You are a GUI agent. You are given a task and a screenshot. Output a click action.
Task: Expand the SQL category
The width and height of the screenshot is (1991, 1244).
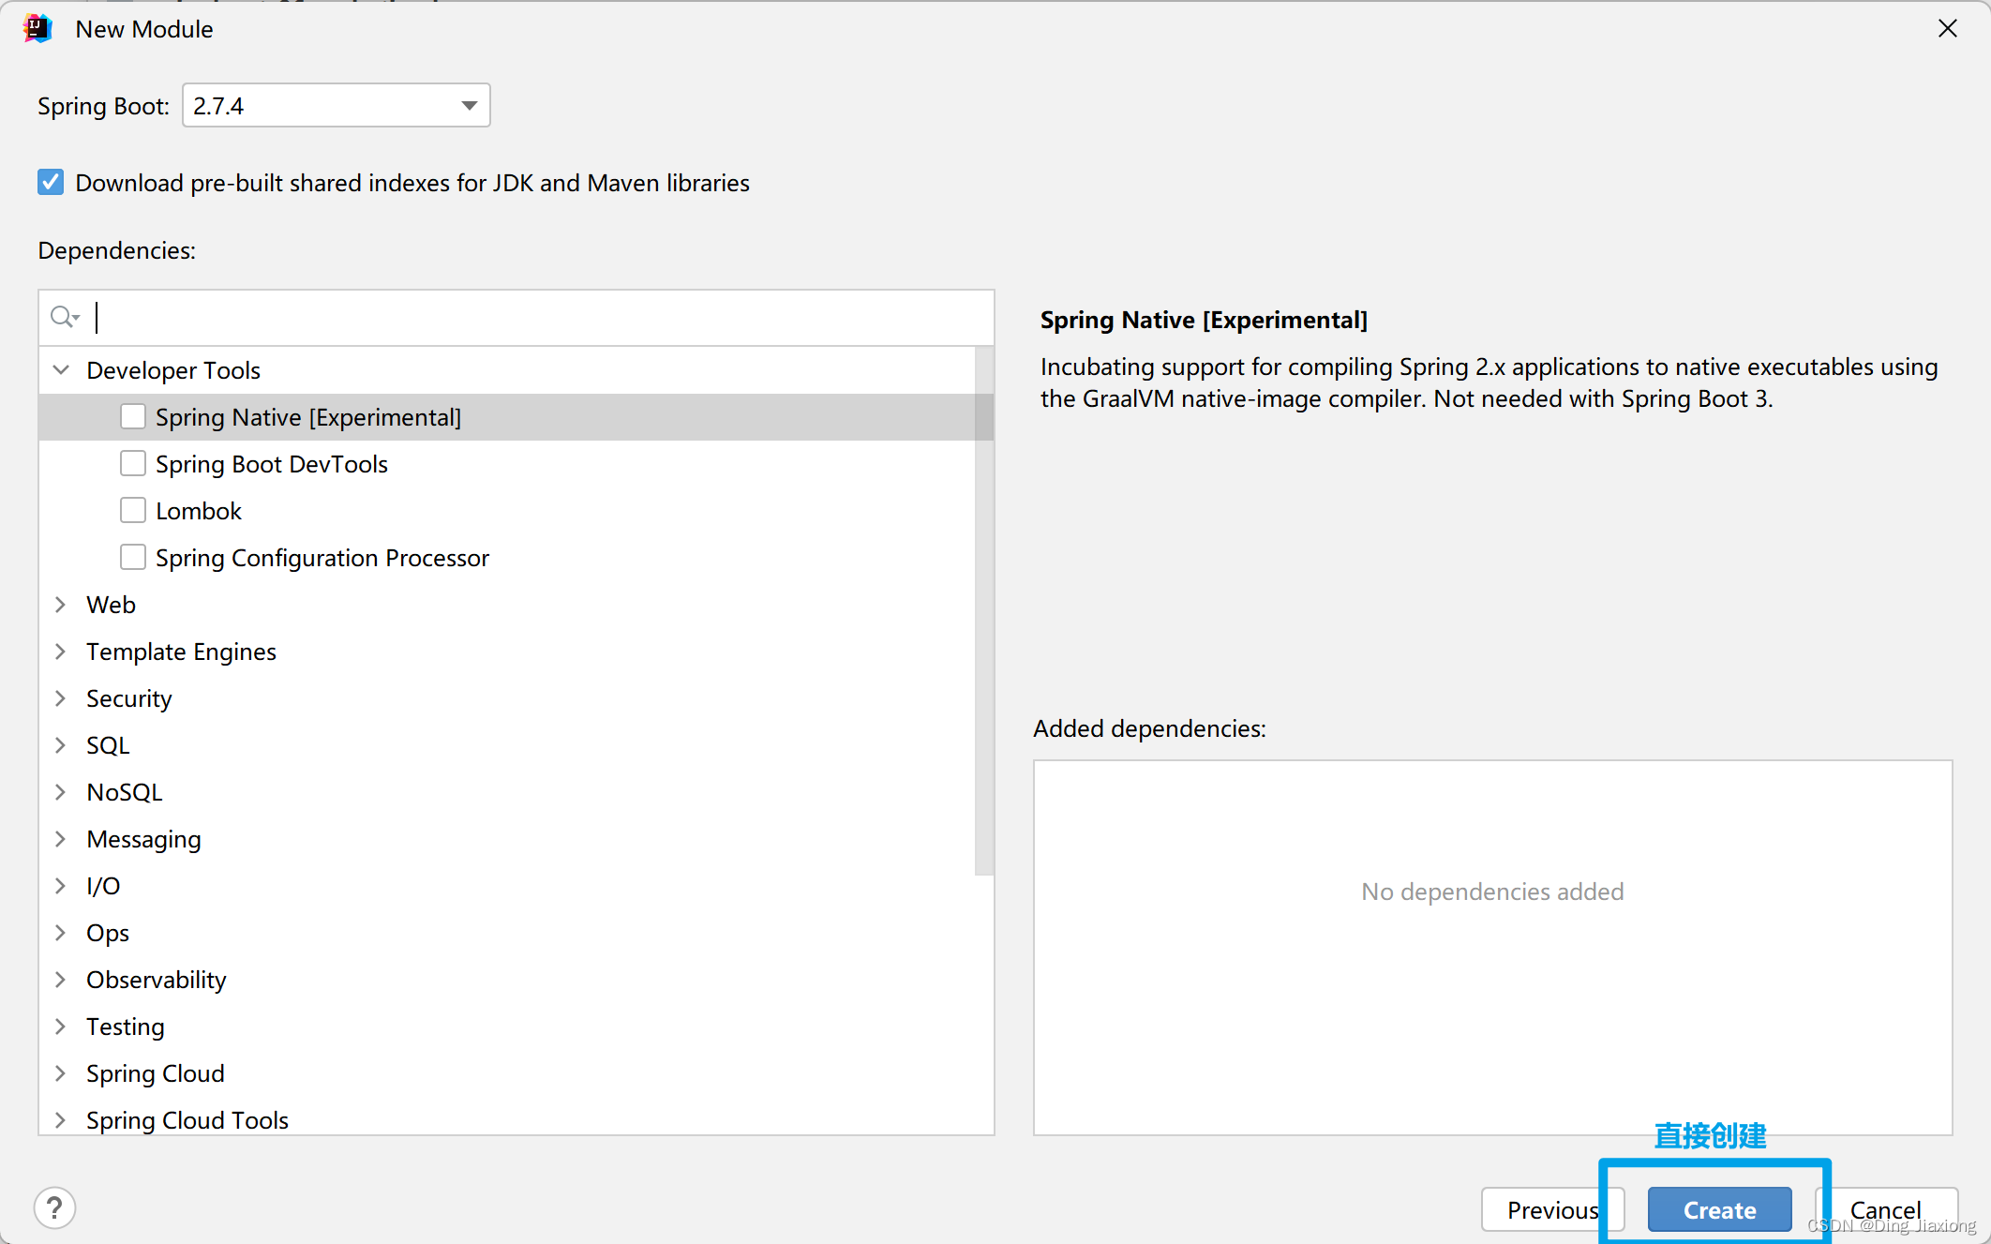pos(61,744)
